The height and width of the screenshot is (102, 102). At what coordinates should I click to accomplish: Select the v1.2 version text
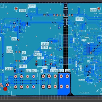click(2, 5)
